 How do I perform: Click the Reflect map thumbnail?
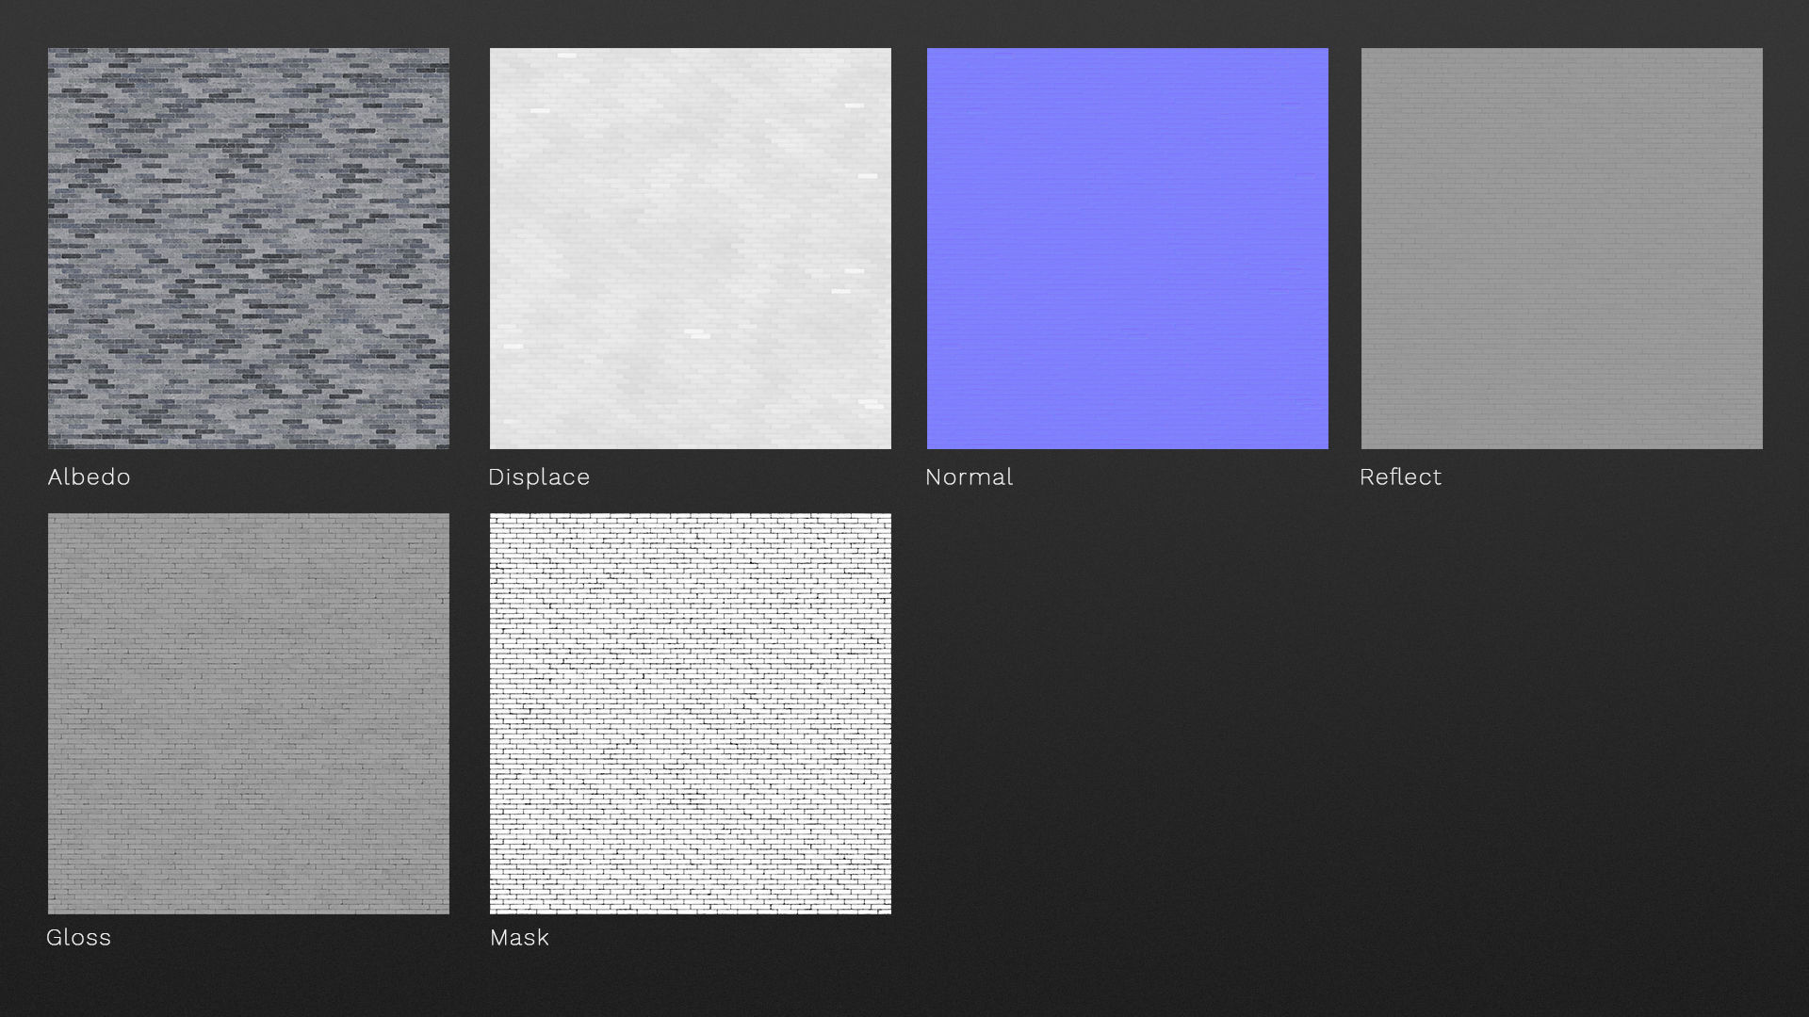click(x=1561, y=249)
